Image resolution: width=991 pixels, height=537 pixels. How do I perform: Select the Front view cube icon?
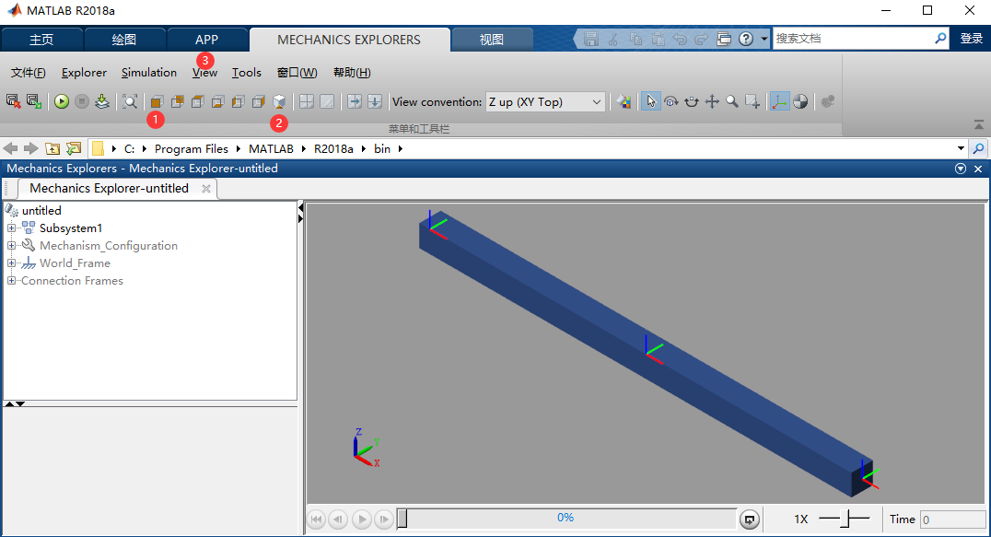click(x=157, y=101)
